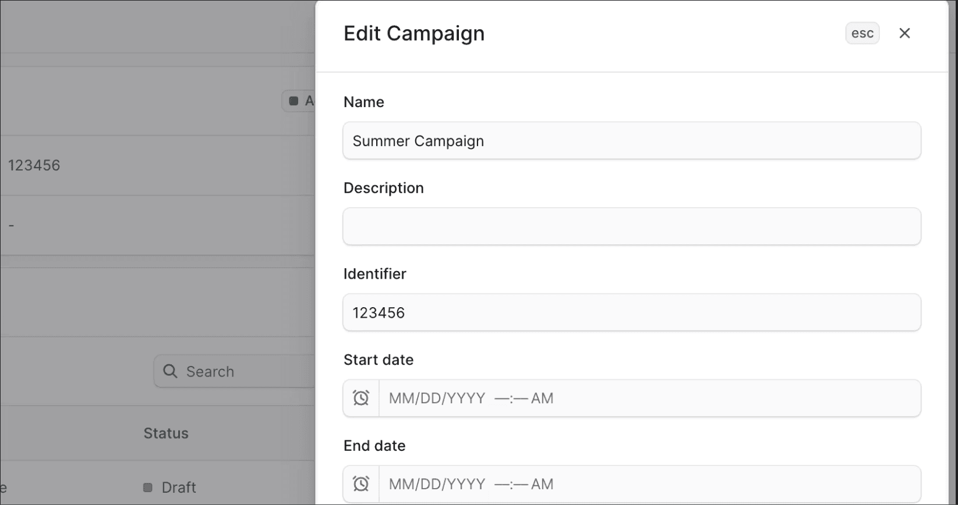
Task: Click the Draft status square icon
Action: point(148,487)
